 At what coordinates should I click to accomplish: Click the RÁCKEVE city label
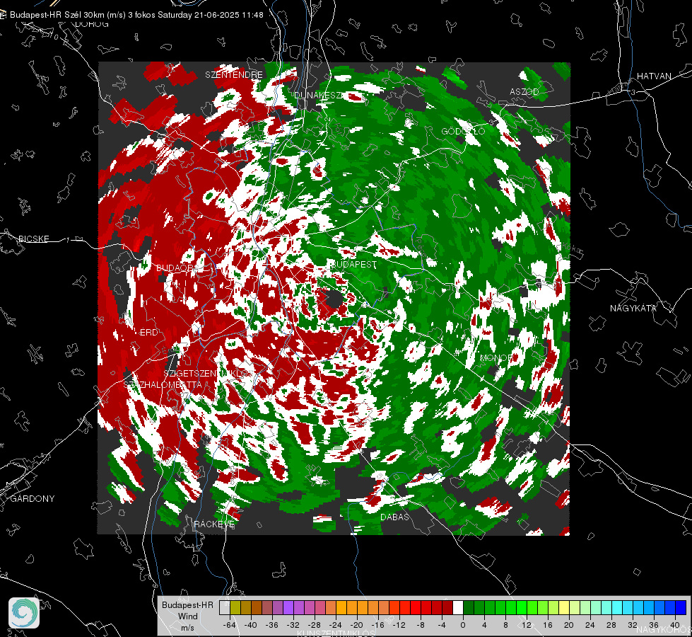pos(214,524)
